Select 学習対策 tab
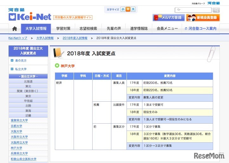The width and height of the screenshot is (229, 163). [x=63, y=29]
